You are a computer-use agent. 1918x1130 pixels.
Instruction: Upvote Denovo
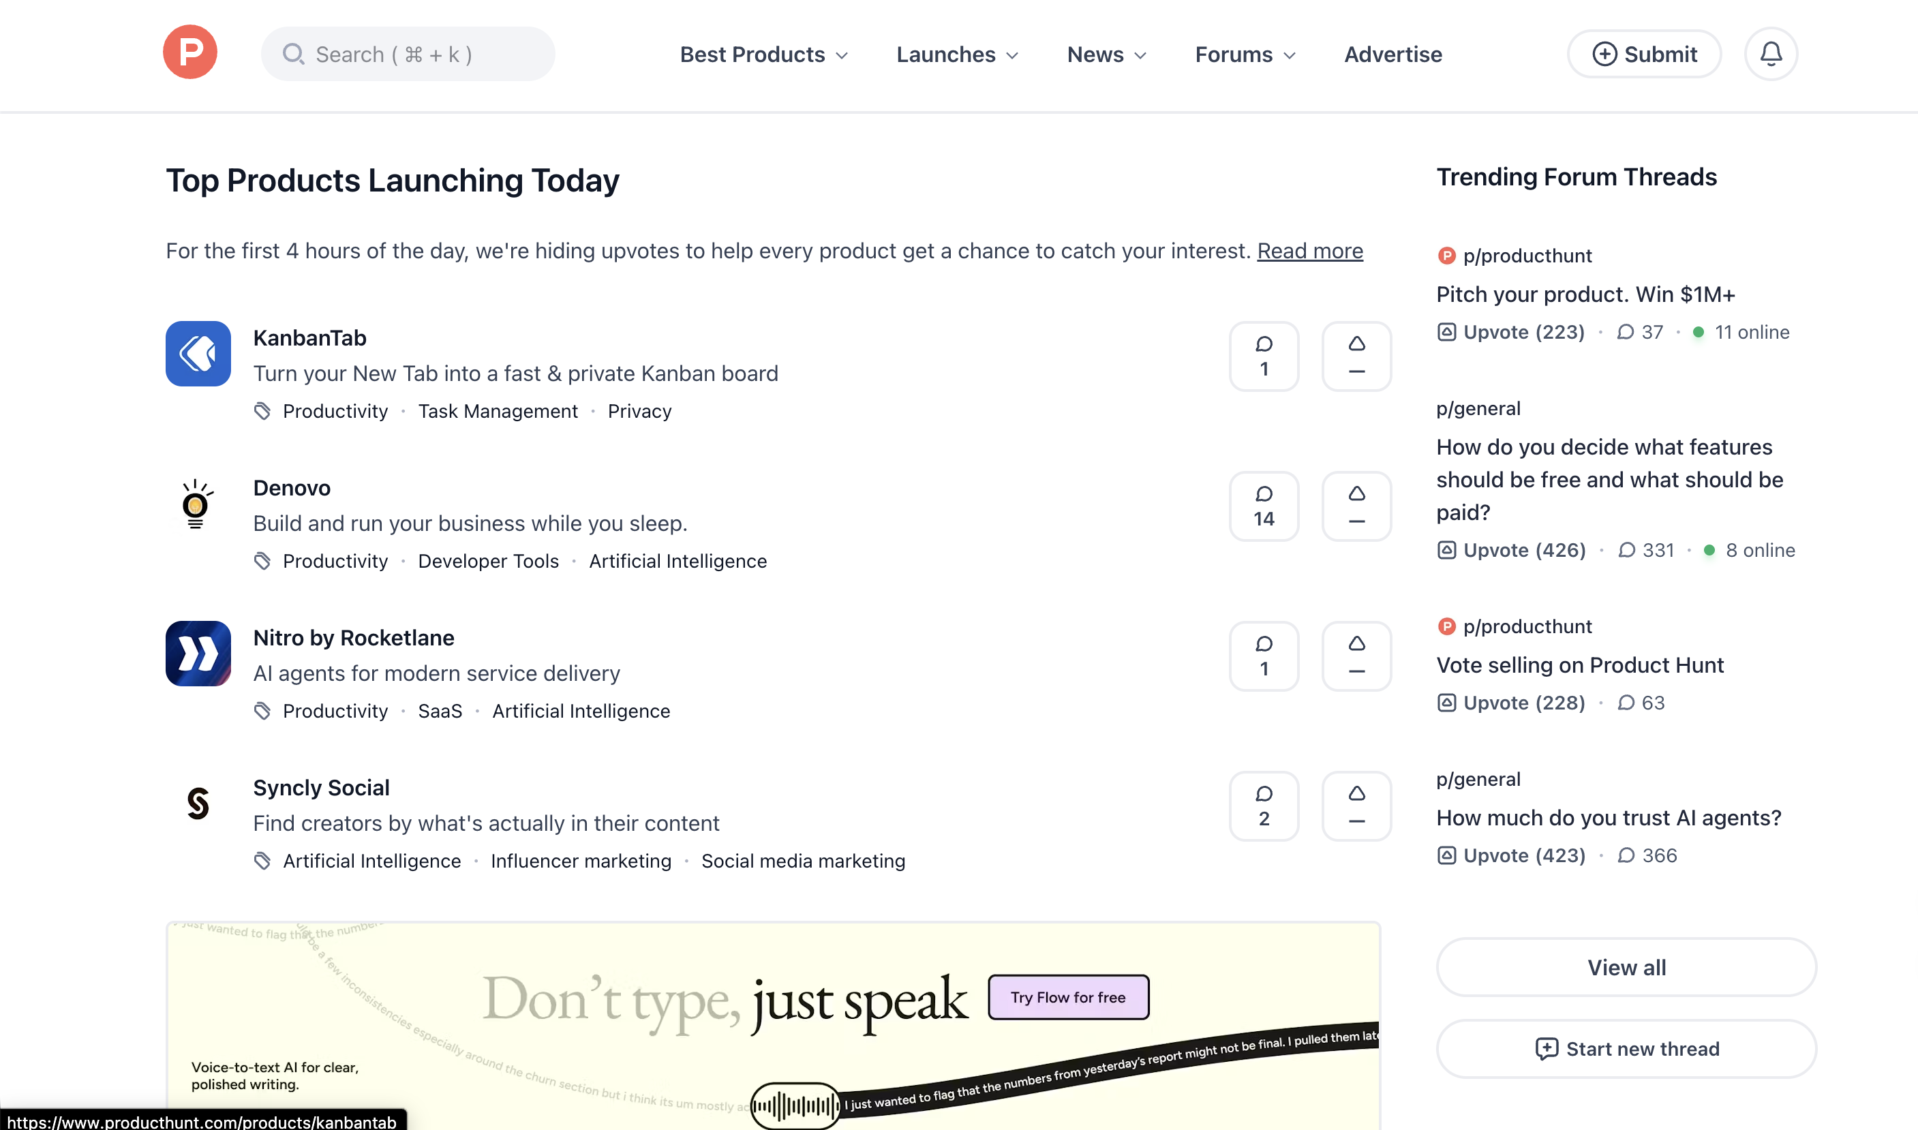(1357, 506)
